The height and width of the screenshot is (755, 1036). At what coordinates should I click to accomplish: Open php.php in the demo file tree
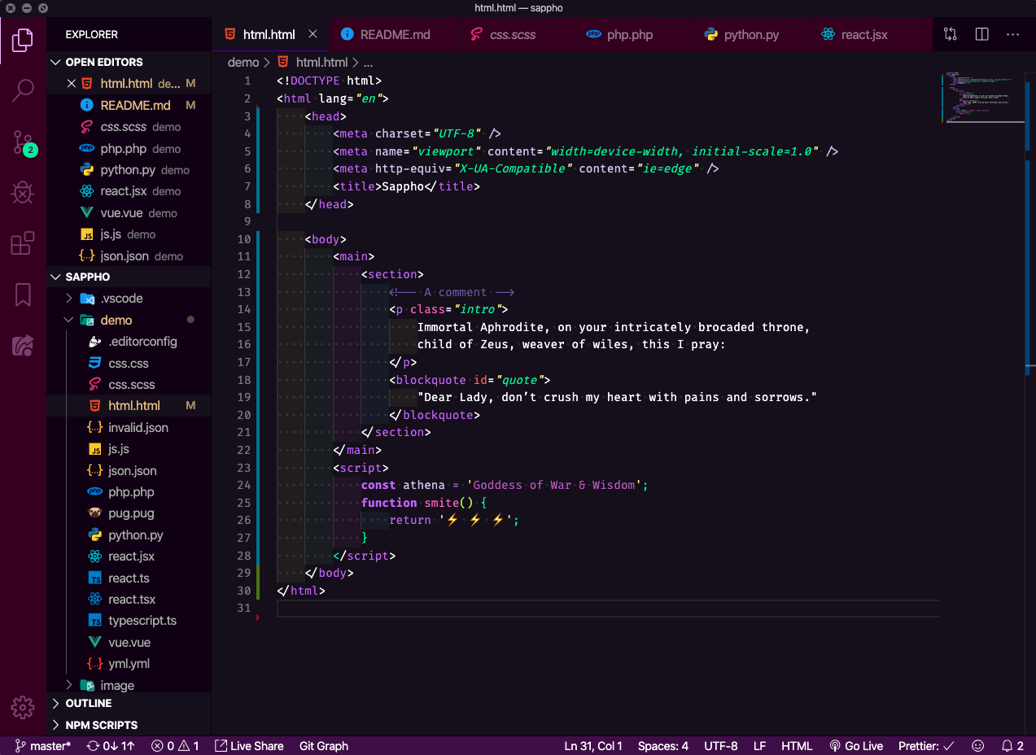[129, 491]
